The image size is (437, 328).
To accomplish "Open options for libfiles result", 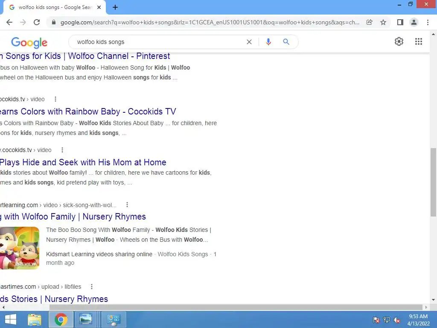I will pyautogui.click(x=92, y=287).
